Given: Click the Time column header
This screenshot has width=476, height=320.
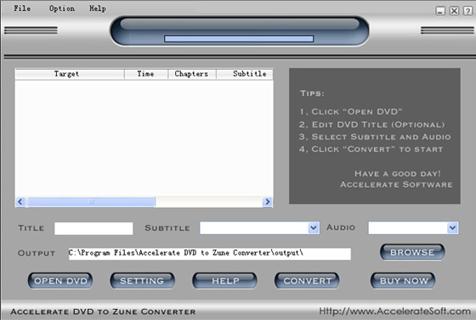Looking at the screenshot, I should [x=146, y=74].
